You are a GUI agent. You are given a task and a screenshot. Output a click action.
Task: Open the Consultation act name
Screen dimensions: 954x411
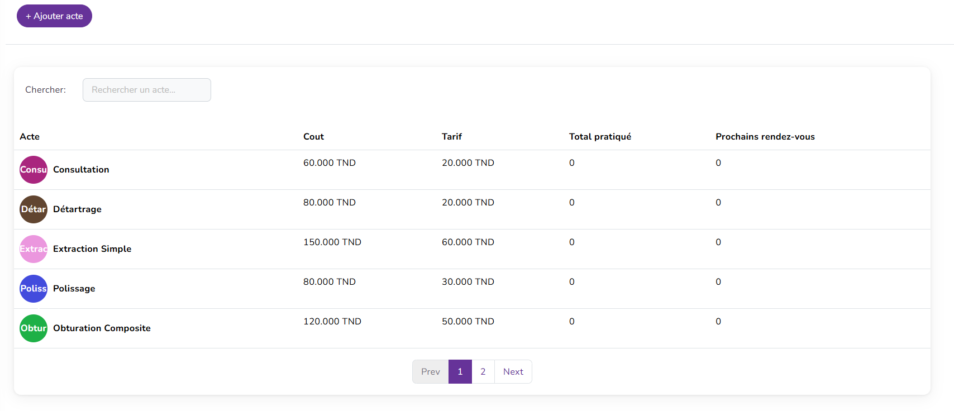click(81, 170)
